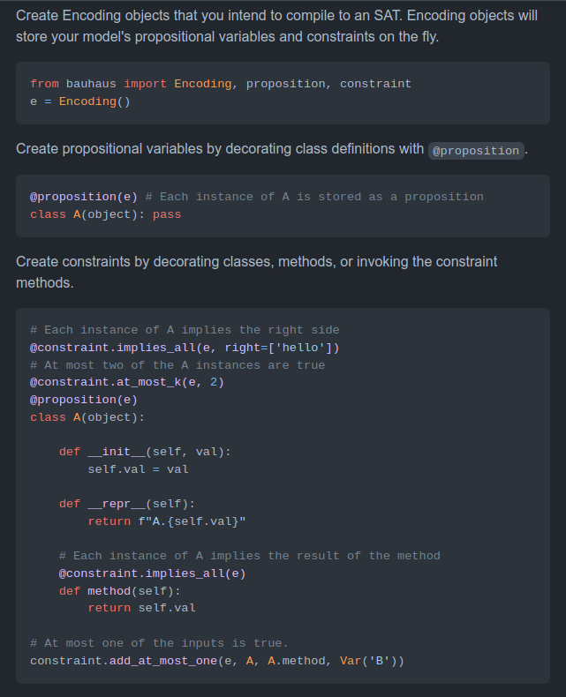
Task: Click the paragraph 'Create constraints by decorating classes'
Action: click(x=257, y=272)
